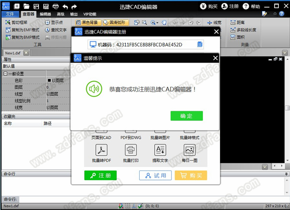This screenshot has width=290, height=210.
Task: Redo the last action
Action: (x=74, y=7)
